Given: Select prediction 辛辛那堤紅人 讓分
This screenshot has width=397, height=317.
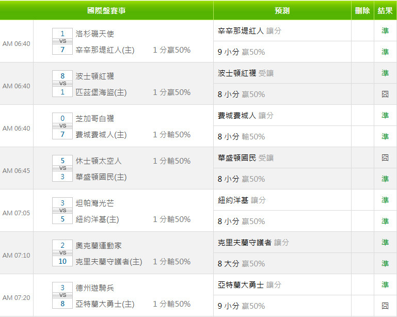Looking at the screenshot, I should 249,31.
